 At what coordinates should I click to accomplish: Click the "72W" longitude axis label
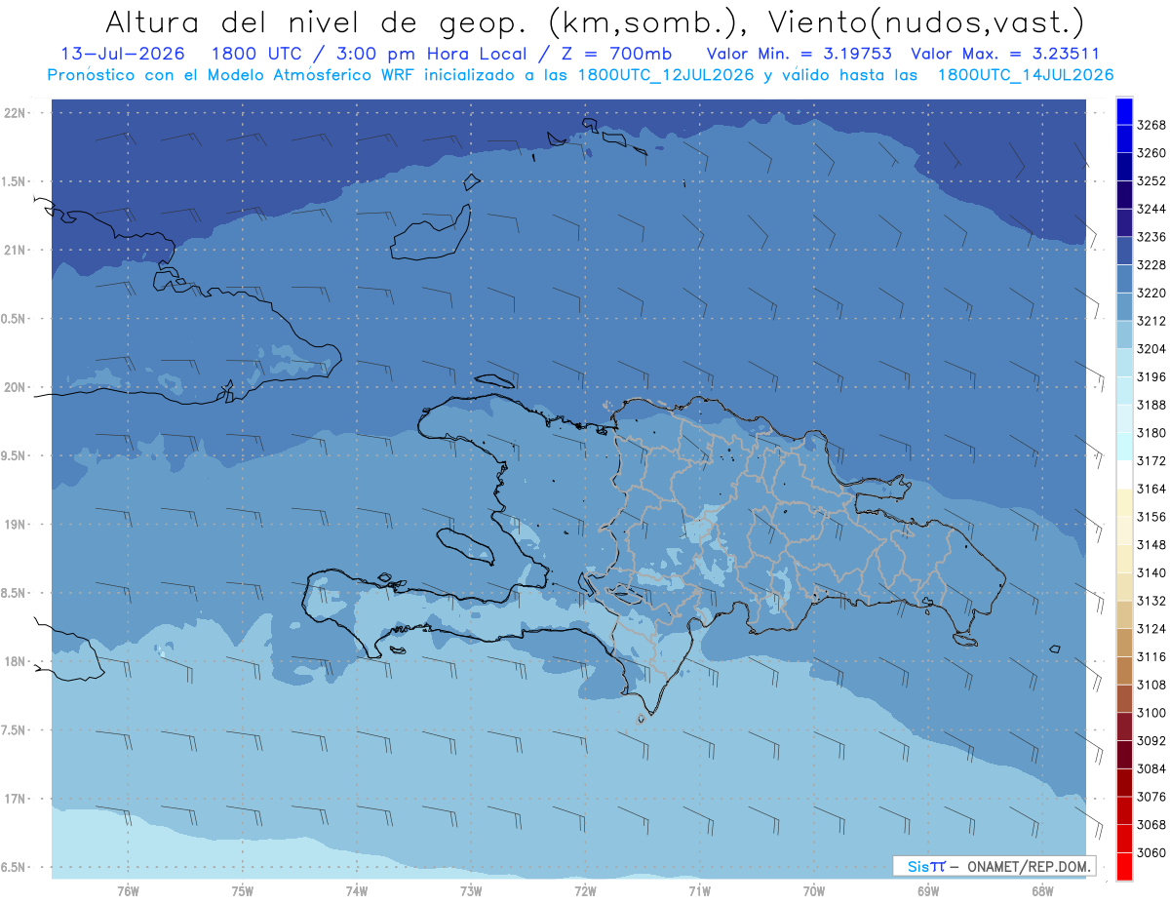[585, 891]
